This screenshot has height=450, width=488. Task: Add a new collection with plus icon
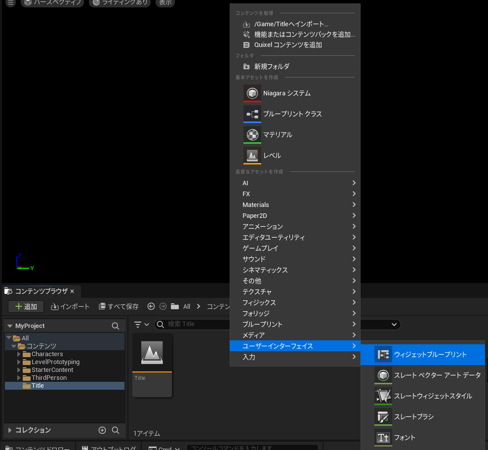pos(102,430)
